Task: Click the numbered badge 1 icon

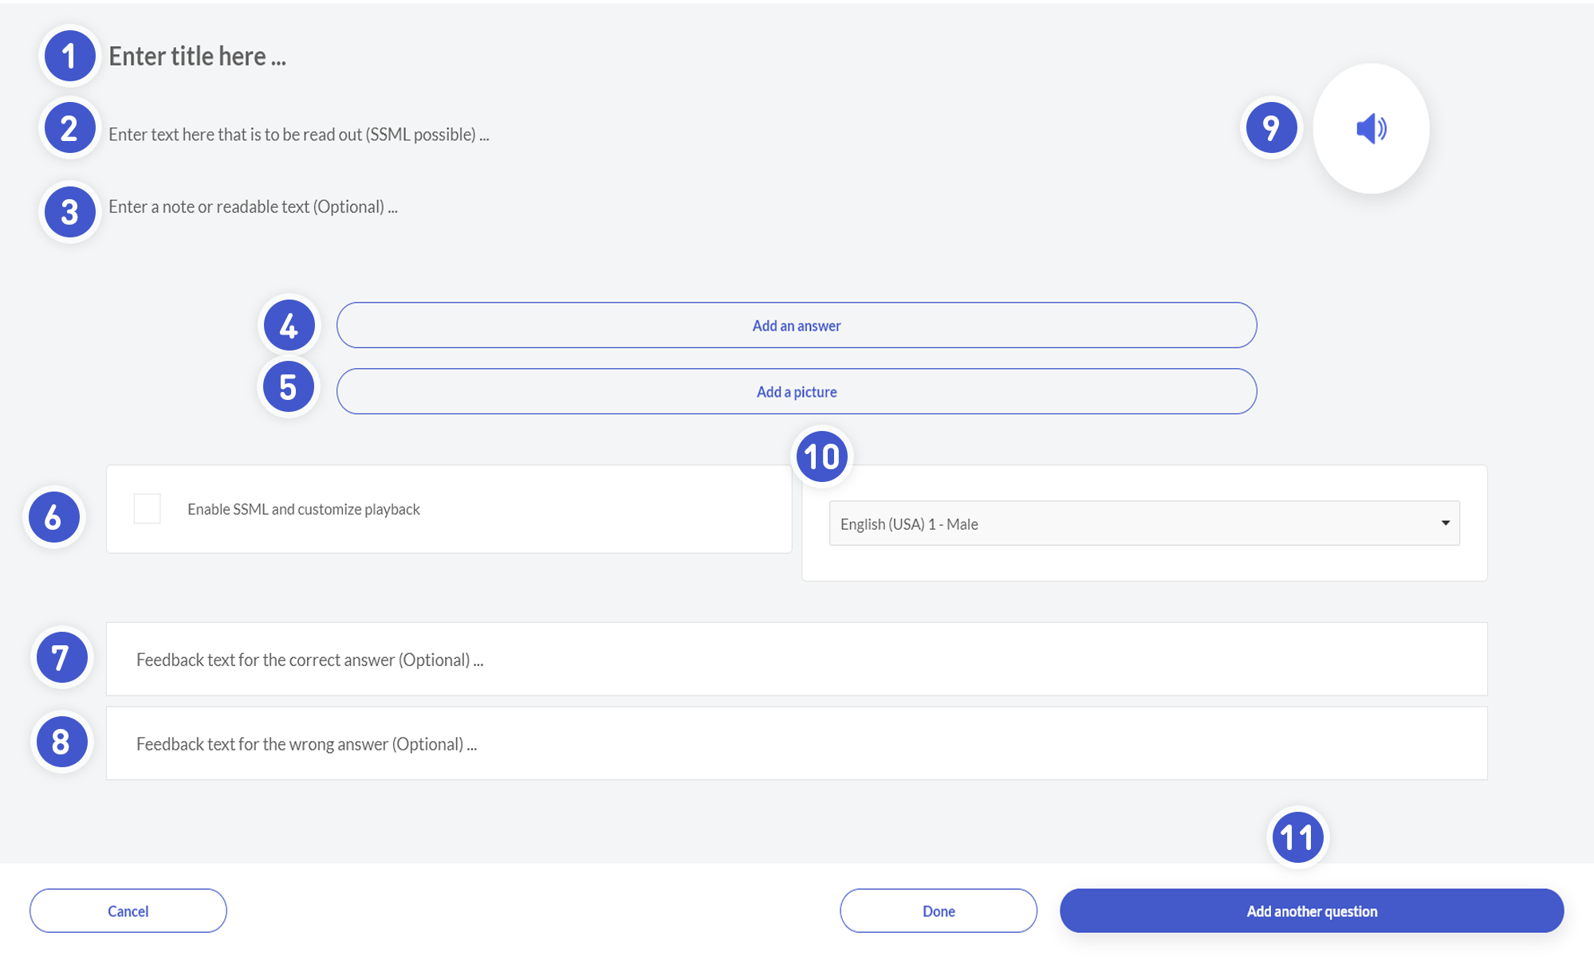Action: coord(69,56)
